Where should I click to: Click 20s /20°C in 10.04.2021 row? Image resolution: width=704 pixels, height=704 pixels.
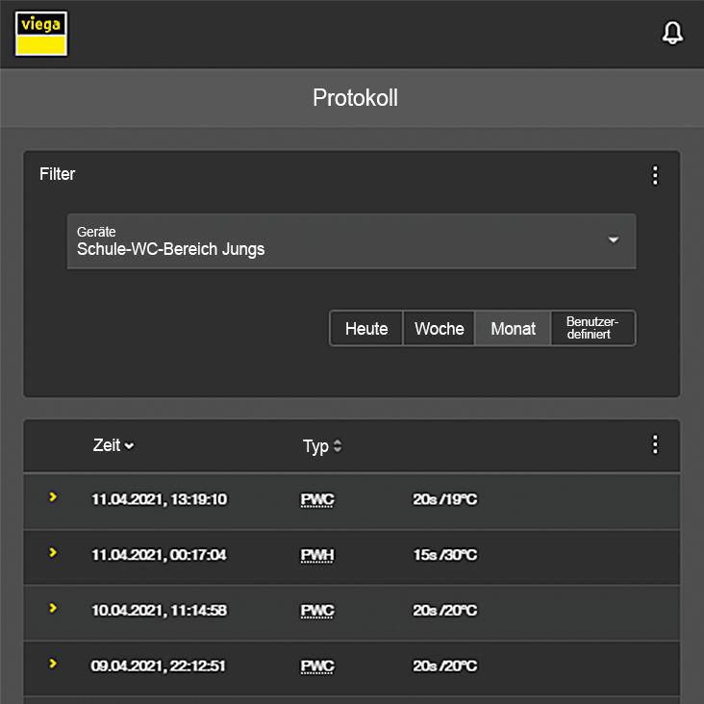(x=445, y=611)
